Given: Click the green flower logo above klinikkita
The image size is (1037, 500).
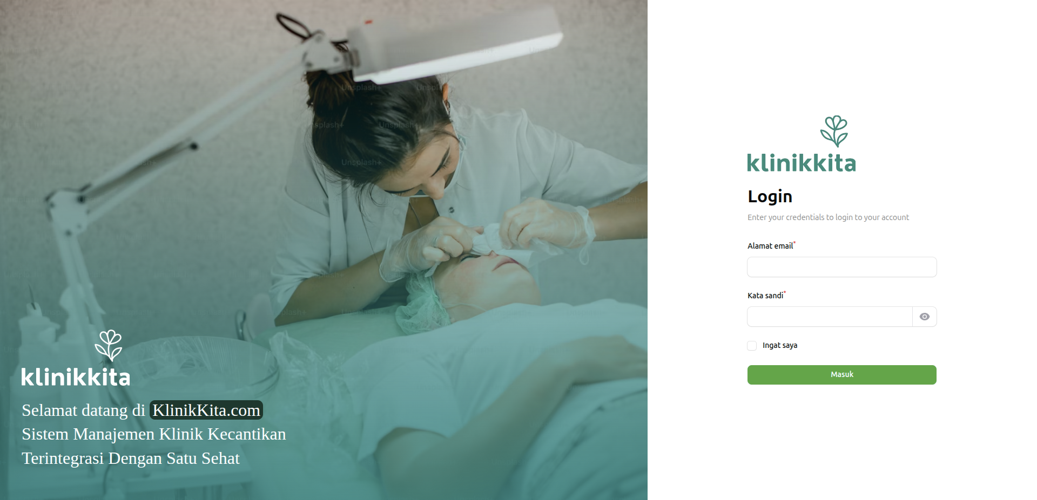Looking at the screenshot, I should click(x=834, y=131).
